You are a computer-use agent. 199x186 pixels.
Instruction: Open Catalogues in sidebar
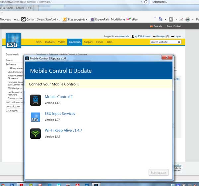[x=12, y=111]
